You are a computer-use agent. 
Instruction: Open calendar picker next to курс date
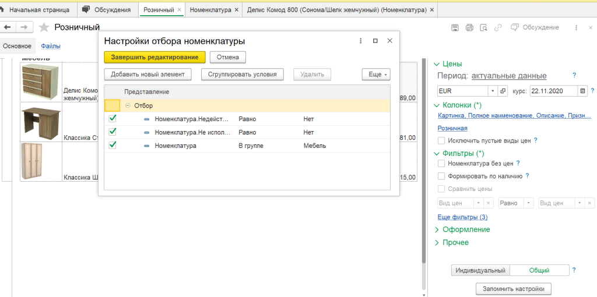pyautogui.click(x=582, y=91)
